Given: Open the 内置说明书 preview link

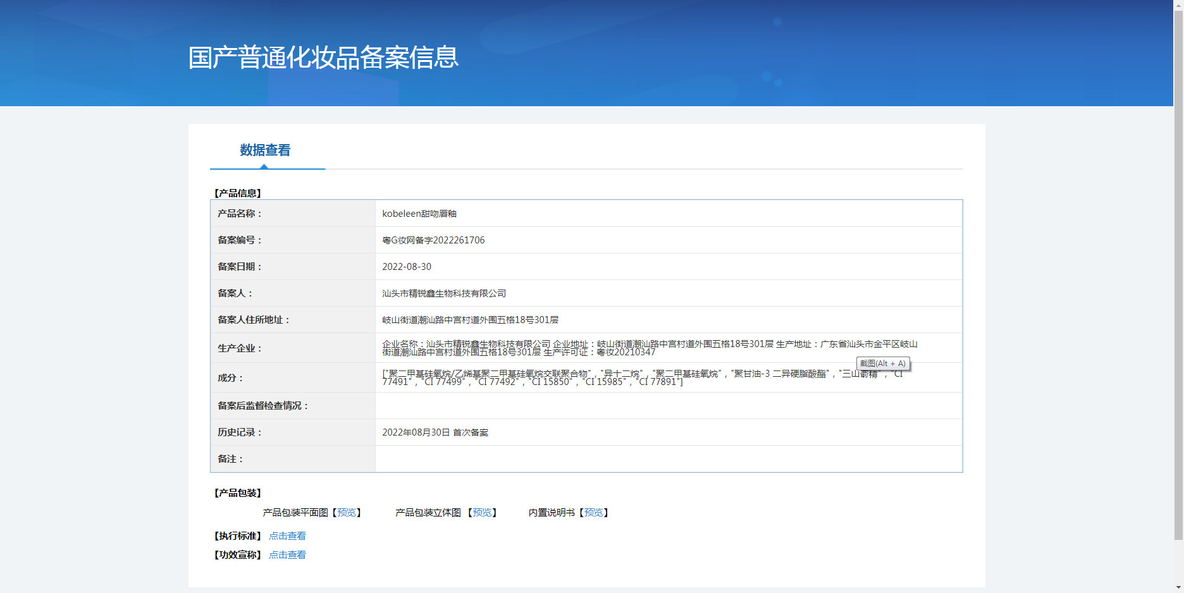Looking at the screenshot, I should coord(593,513).
